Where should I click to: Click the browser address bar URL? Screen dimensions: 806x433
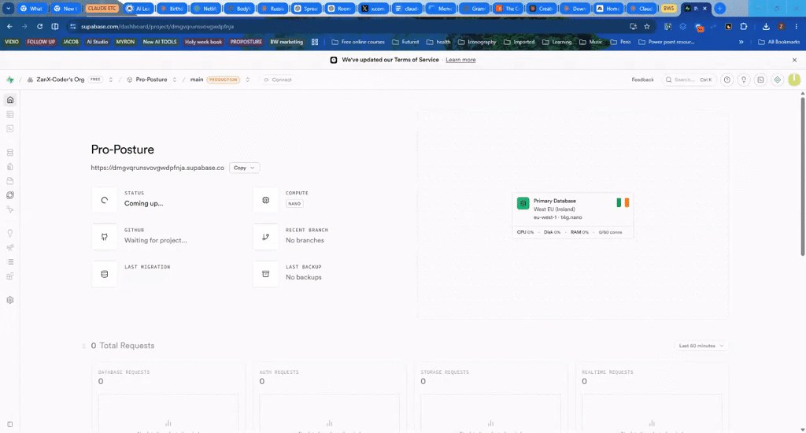point(157,26)
